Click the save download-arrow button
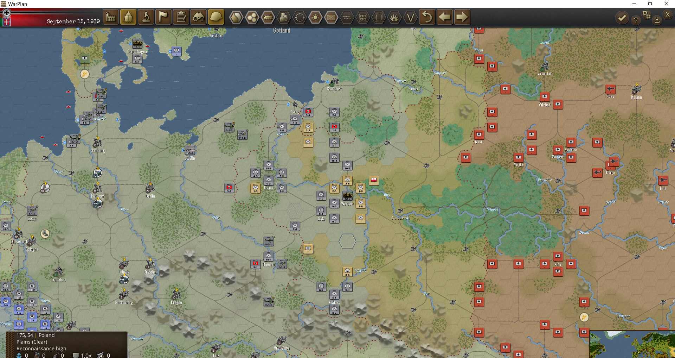 tap(657, 20)
